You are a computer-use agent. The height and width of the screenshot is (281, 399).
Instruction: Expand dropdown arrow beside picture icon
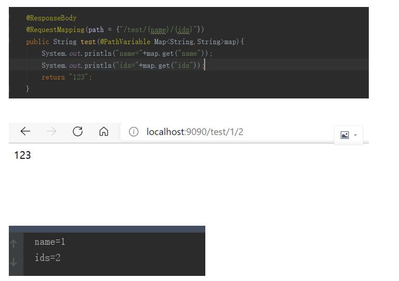click(x=355, y=135)
